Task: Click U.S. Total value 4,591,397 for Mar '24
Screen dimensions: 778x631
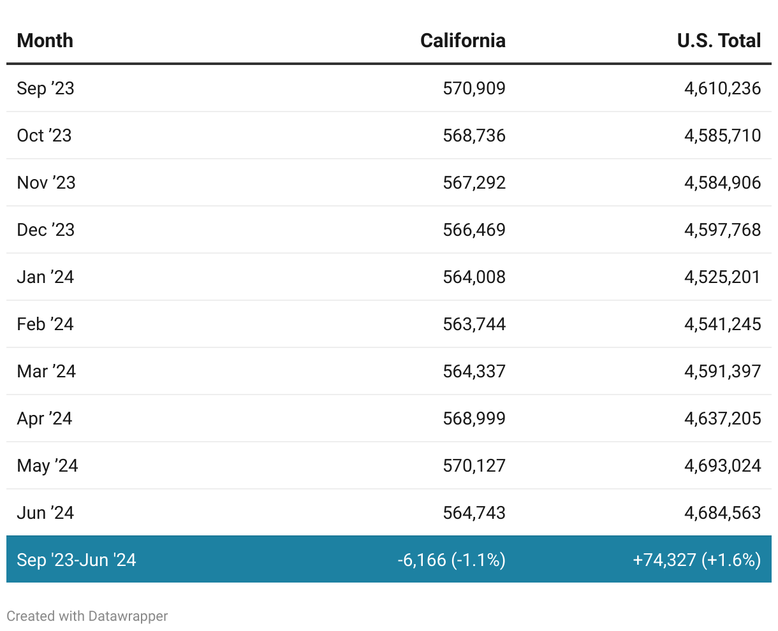Action: tap(722, 372)
